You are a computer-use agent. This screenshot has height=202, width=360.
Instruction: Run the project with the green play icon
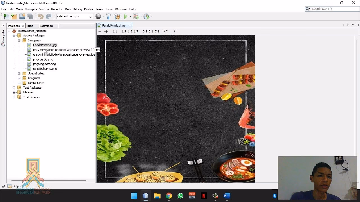(x=125, y=17)
